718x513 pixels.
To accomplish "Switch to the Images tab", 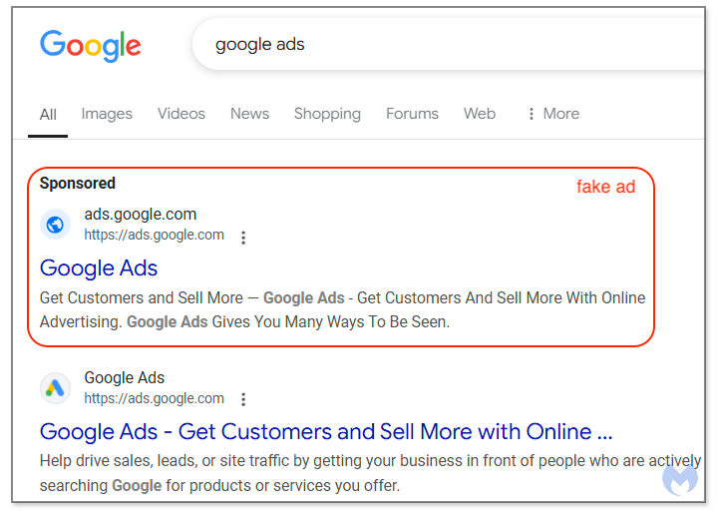I will pos(107,114).
